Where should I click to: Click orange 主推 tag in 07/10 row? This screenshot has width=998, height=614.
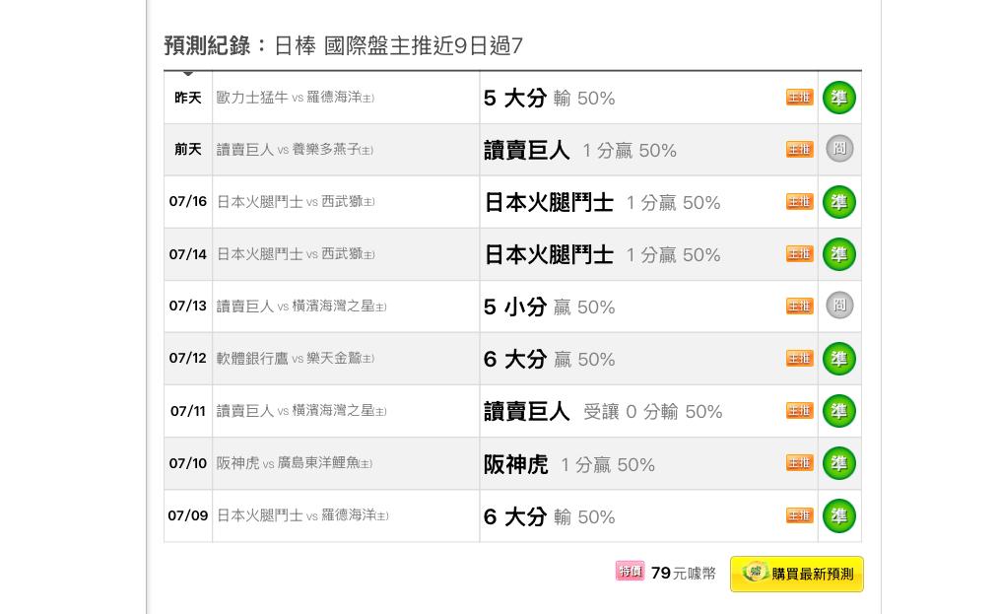tap(799, 463)
